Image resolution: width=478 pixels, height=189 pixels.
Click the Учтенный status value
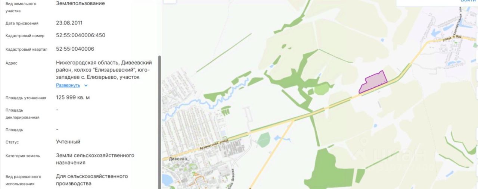click(68, 142)
